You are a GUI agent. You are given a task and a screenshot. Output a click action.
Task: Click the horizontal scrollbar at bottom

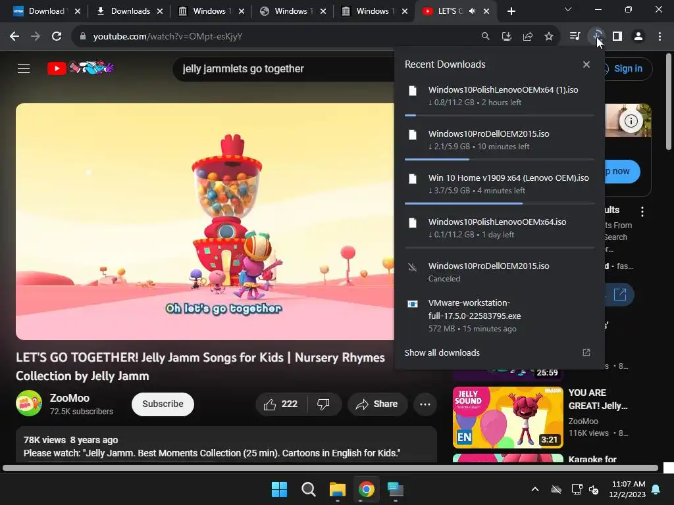tap(330, 468)
